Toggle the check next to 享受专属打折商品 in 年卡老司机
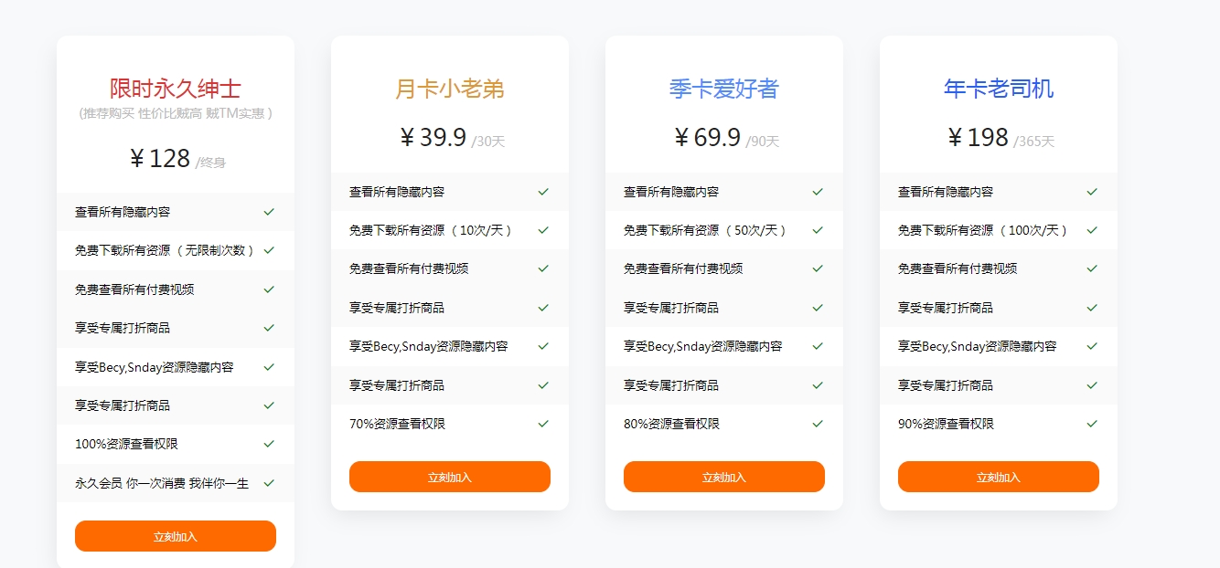This screenshot has width=1220, height=568. click(1092, 308)
